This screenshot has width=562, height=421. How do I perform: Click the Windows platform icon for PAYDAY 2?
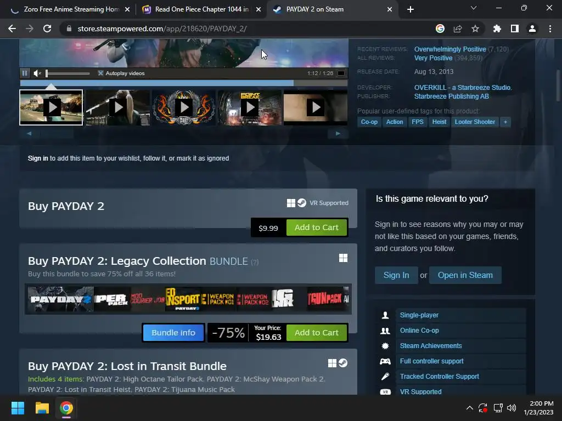(291, 203)
